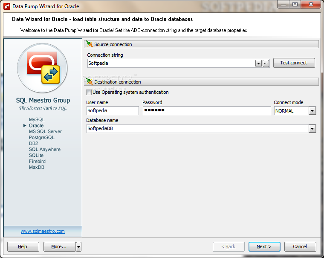Click the Source connection plug icon

pyautogui.click(x=90, y=44)
